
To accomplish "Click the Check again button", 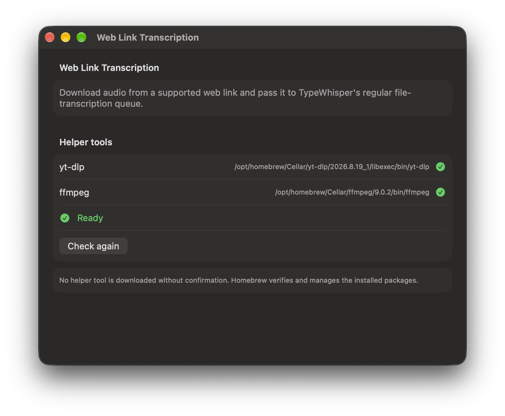I will click(x=93, y=246).
